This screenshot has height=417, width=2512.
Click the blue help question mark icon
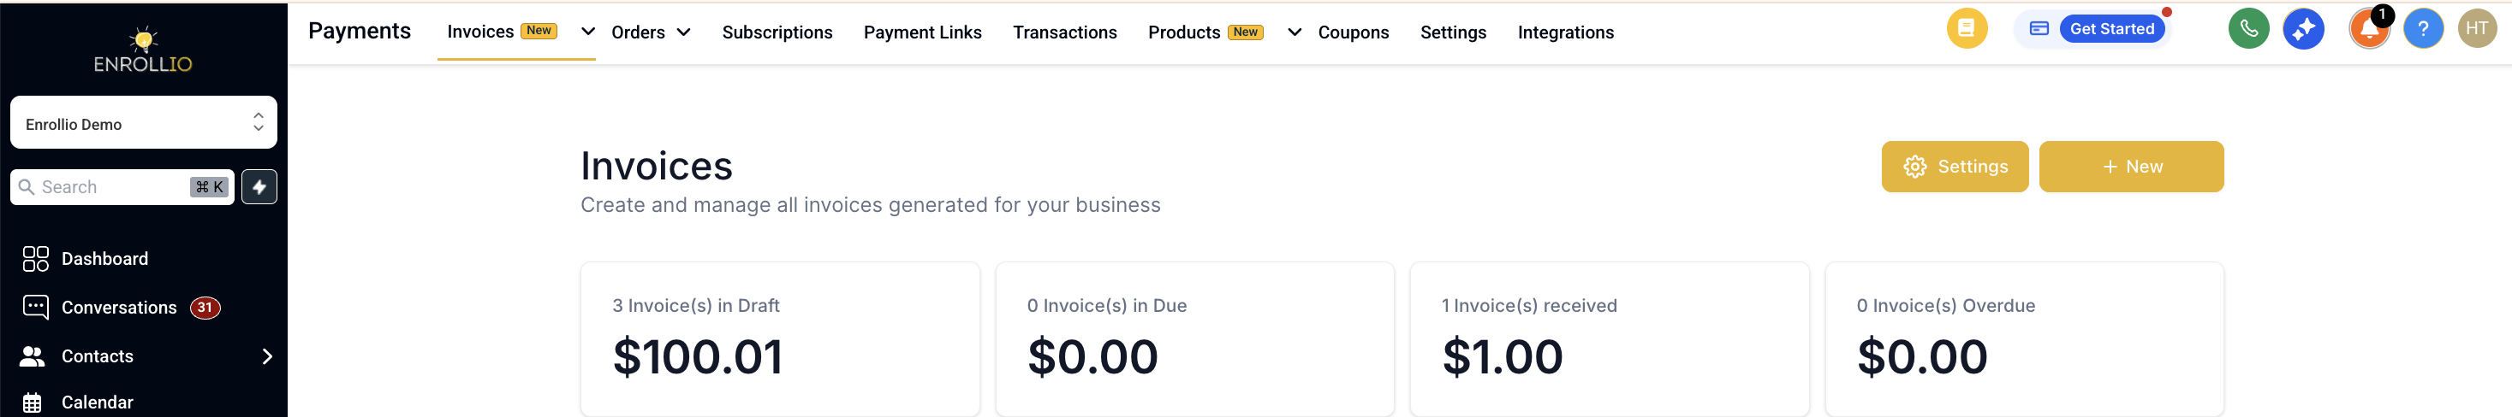[2422, 29]
